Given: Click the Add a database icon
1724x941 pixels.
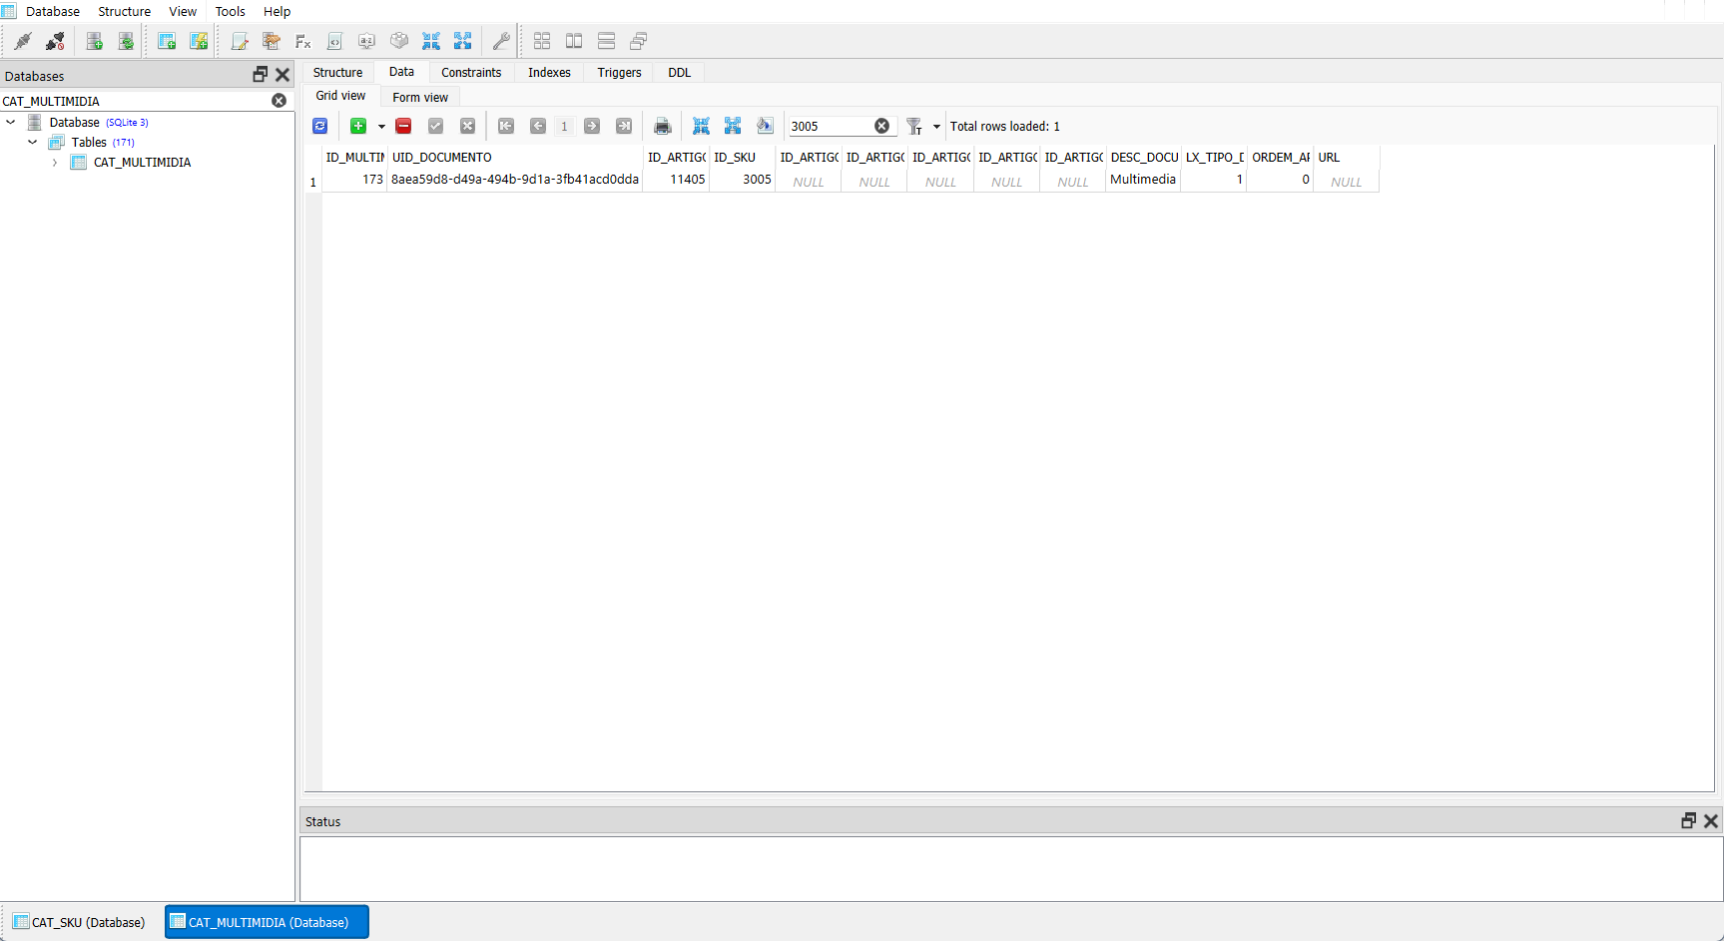Looking at the screenshot, I should (x=95, y=41).
